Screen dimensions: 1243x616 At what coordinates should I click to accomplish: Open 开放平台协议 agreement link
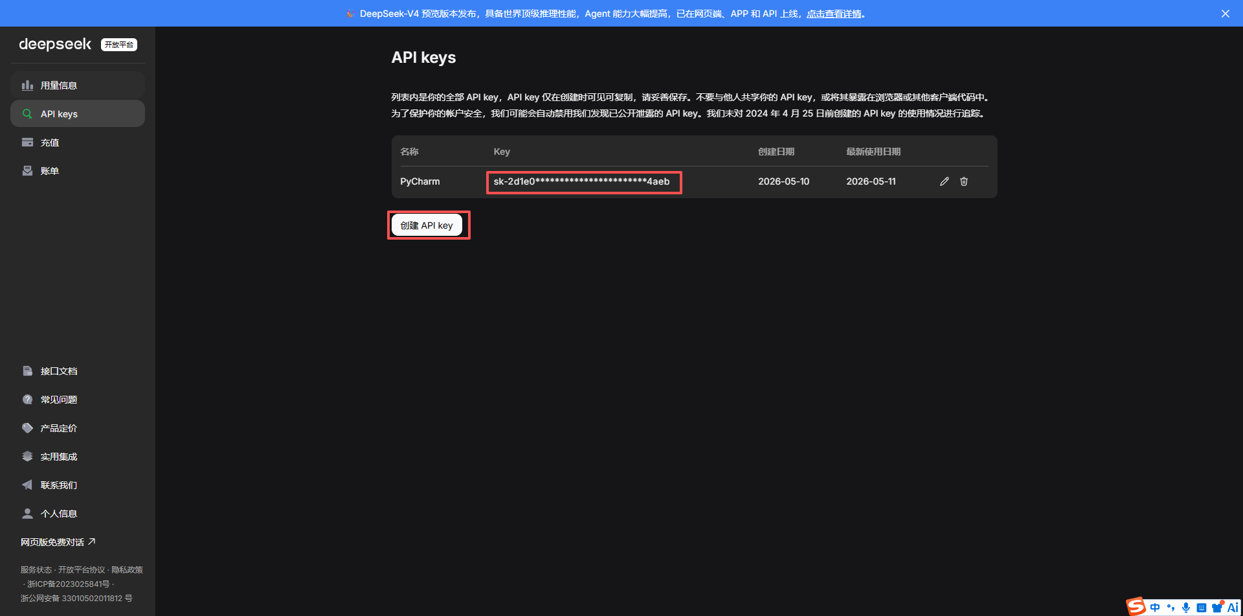tap(82, 570)
